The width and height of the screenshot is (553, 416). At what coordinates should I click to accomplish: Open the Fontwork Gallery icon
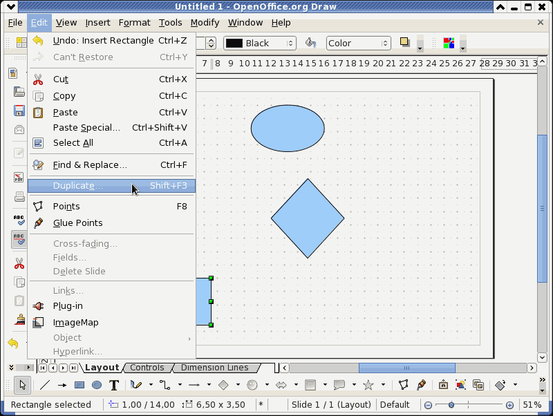443,385
